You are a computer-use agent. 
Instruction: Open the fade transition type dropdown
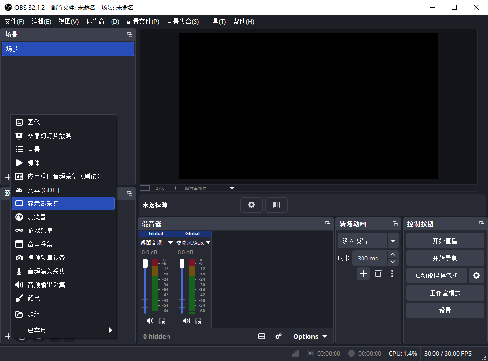point(393,241)
